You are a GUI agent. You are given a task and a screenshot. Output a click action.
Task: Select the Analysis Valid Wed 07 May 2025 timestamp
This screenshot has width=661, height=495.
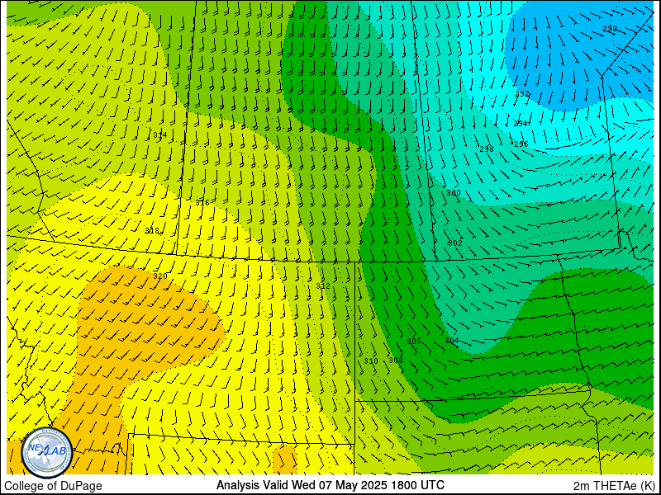click(330, 485)
